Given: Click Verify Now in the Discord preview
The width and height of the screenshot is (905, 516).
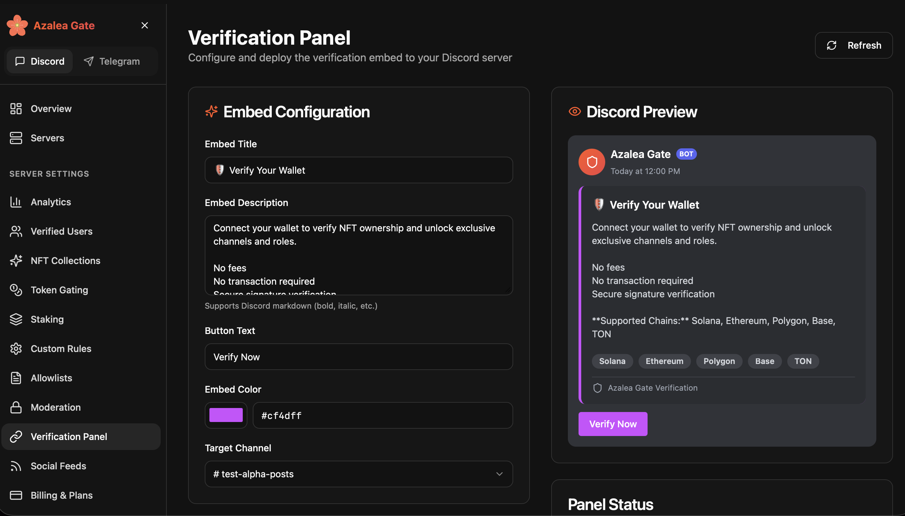Looking at the screenshot, I should click(x=612, y=424).
